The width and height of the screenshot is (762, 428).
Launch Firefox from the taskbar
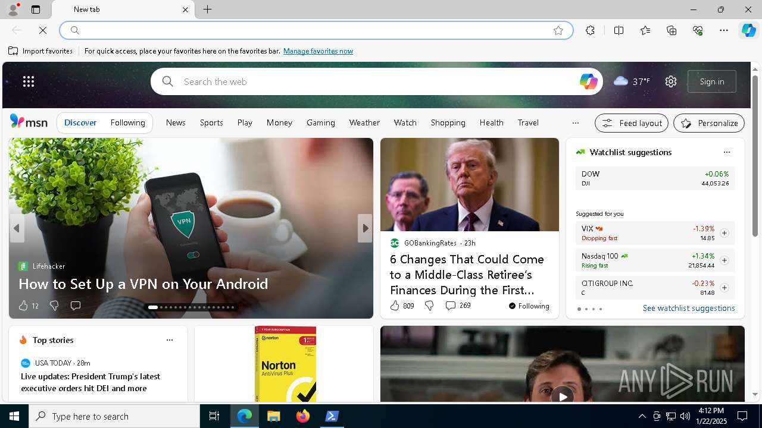point(303,416)
